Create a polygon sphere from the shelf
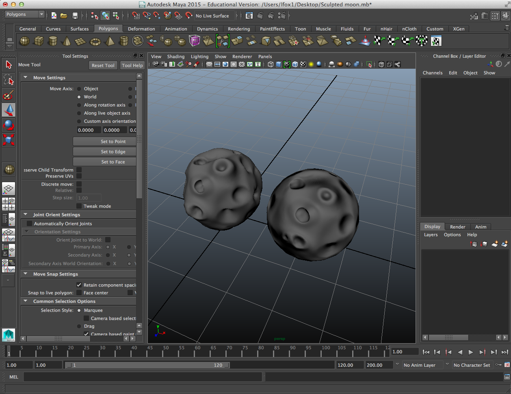 pos(25,41)
